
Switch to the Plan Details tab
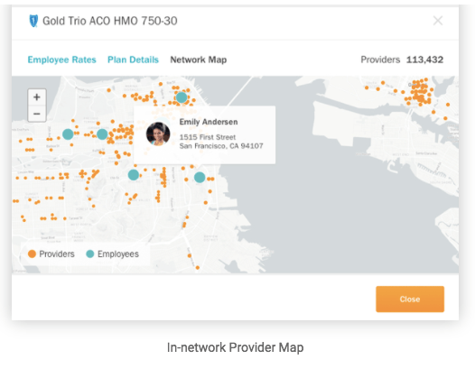(133, 60)
